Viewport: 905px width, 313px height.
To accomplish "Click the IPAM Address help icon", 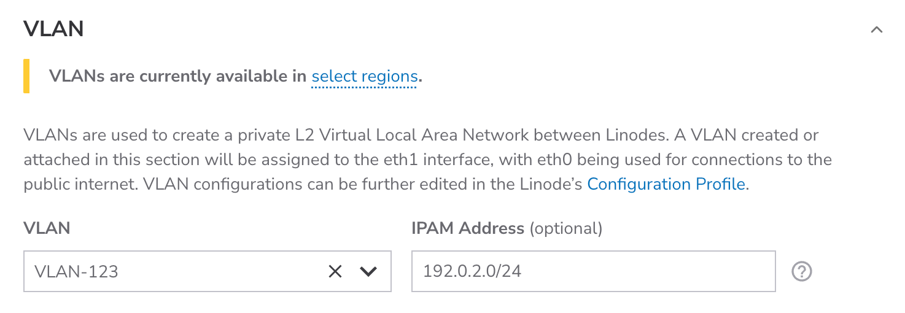I will (802, 271).
